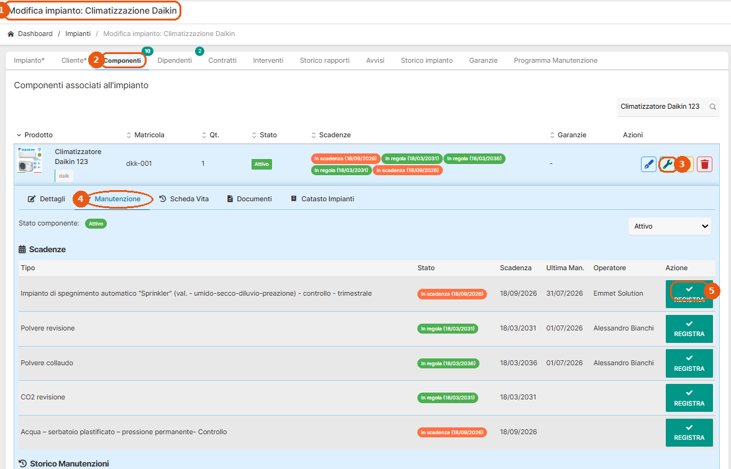Click the Sprinkler controllo trimestrale description text
The image size is (731, 469).
tap(196, 294)
